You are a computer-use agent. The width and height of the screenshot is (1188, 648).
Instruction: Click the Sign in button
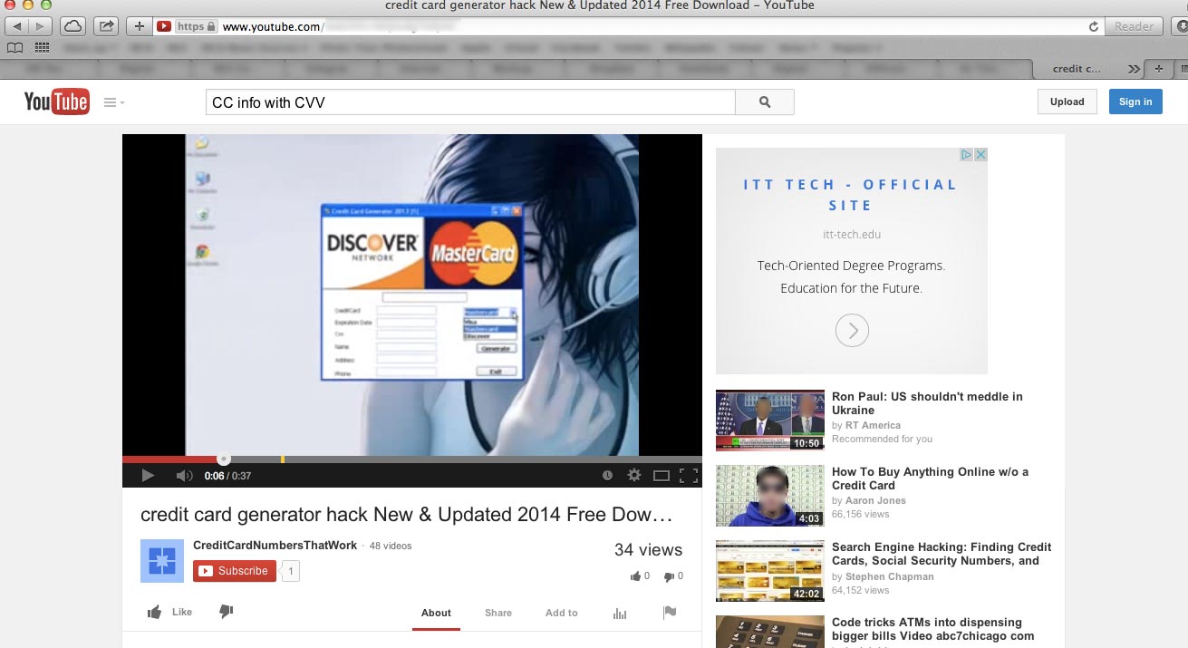coord(1135,102)
